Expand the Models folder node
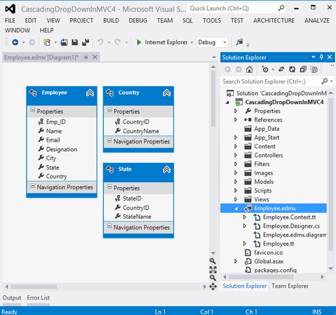Screen dimensions: 336x315 [x=236, y=182]
